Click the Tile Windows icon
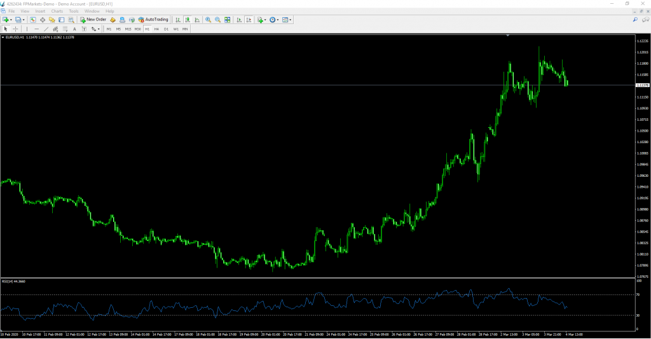This screenshot has height=339, width=651. pos(227,20)
